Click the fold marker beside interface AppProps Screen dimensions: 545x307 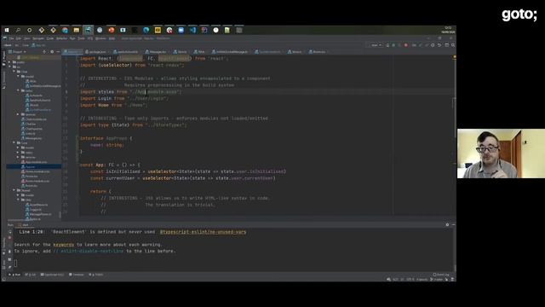tap(77, 138)
